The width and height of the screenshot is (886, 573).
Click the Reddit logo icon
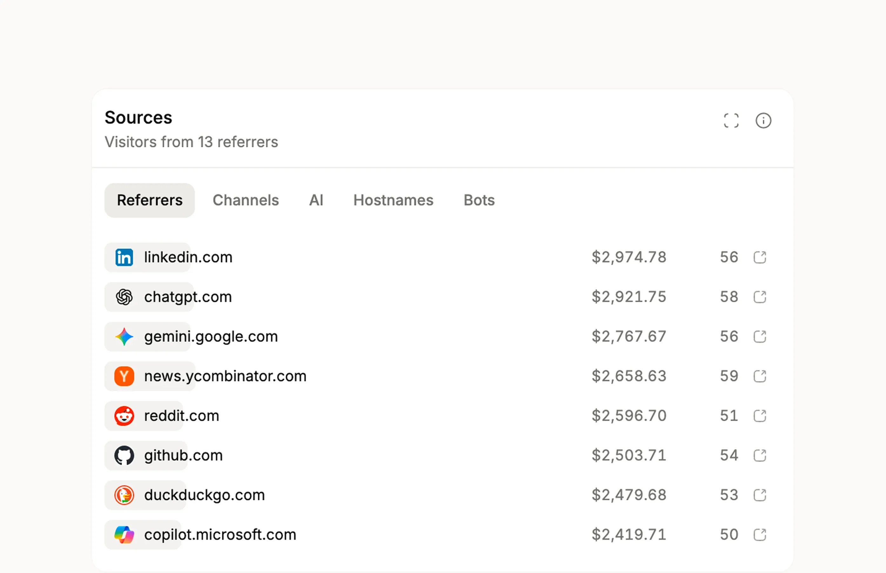click(124, 416)
